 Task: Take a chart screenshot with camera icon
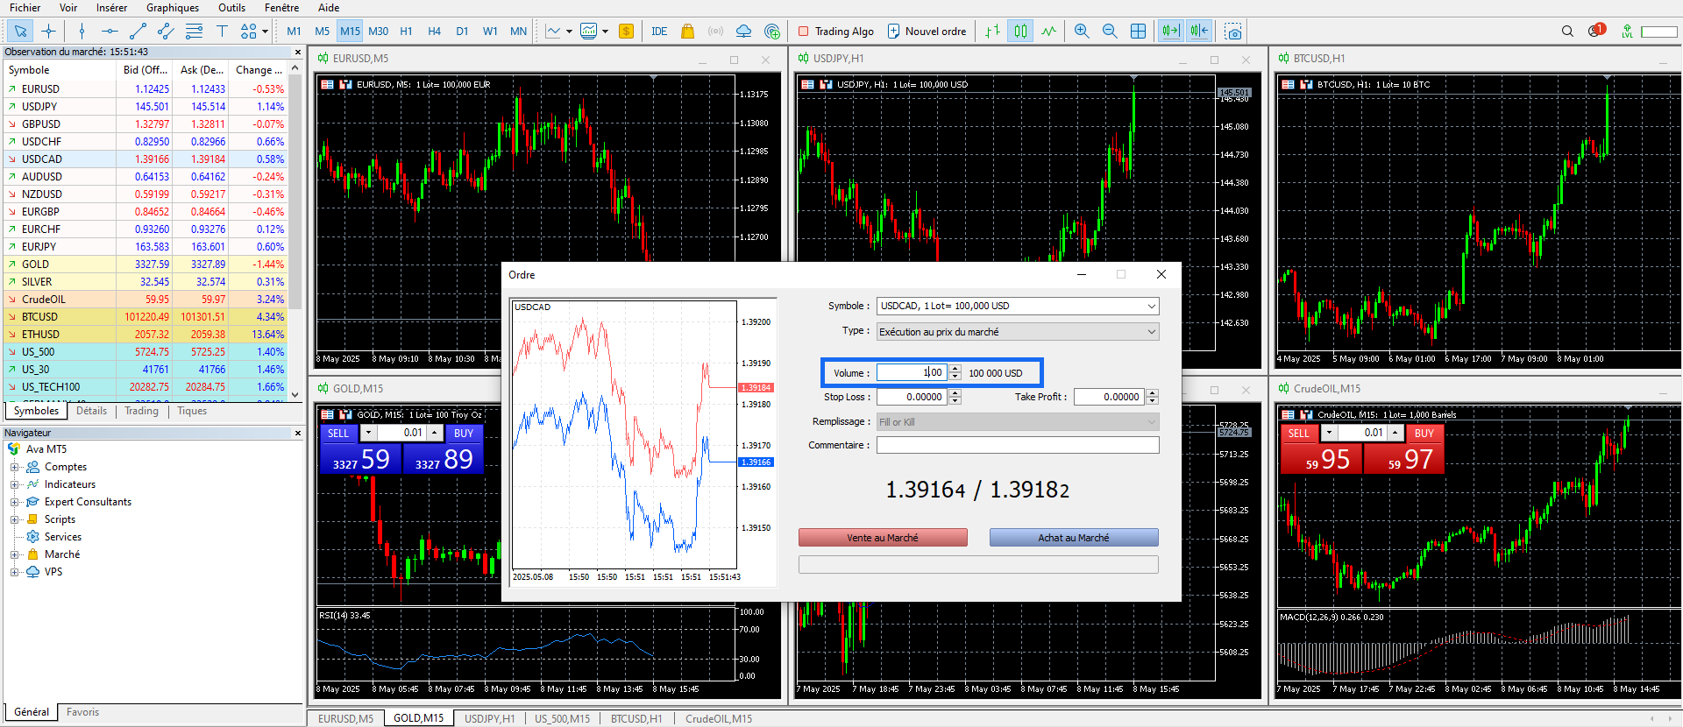(x=1233, y=32)
